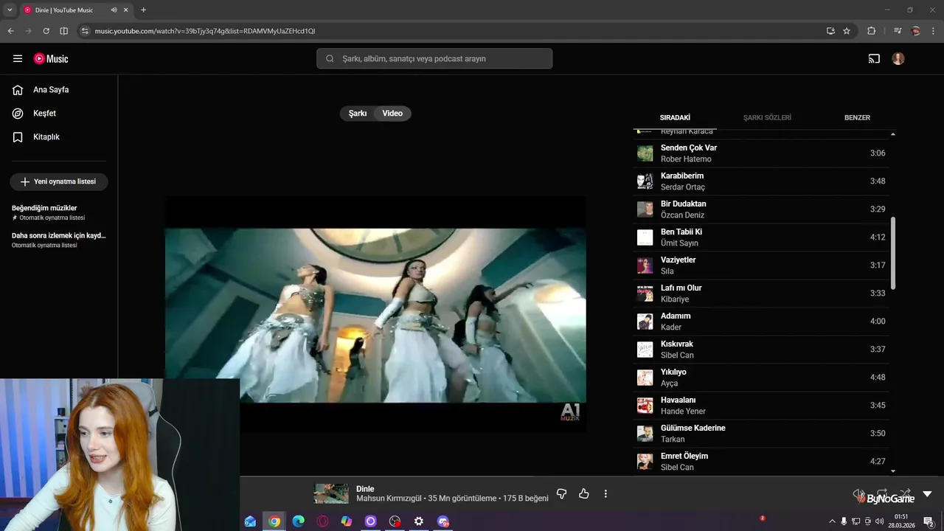Open Chrome tab search dropdown
This screenshot has width=944, height=531.
(x=10, y=10)
